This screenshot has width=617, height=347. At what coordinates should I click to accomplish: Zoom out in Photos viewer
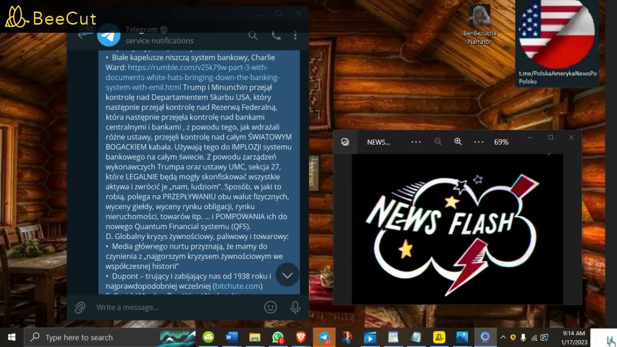[x=438, y=142]
